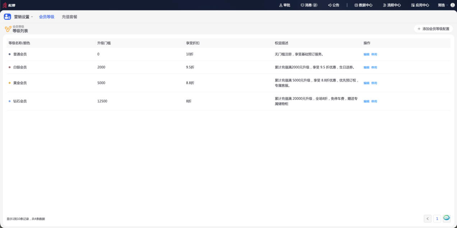Click the 8.8折 discount cell
The image size is (457, 228).
190,83
